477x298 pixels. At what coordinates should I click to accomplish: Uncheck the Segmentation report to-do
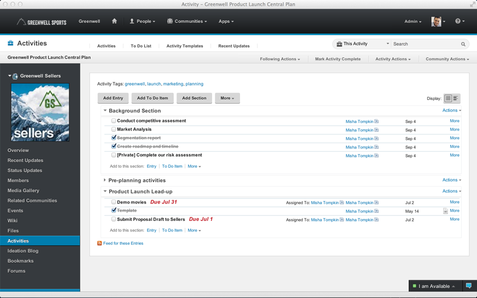tap(114, 138)
